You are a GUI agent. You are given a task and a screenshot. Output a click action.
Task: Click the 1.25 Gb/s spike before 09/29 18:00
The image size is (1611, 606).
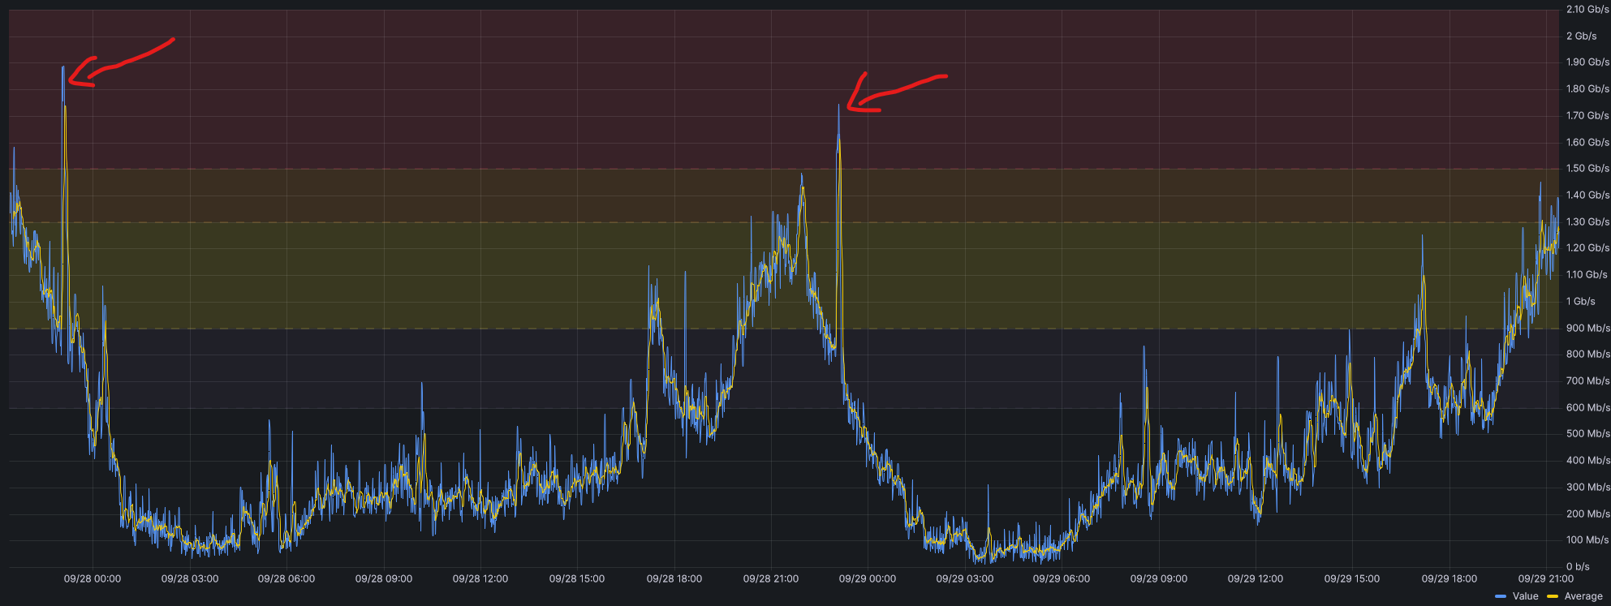[x=1422, y=237]
